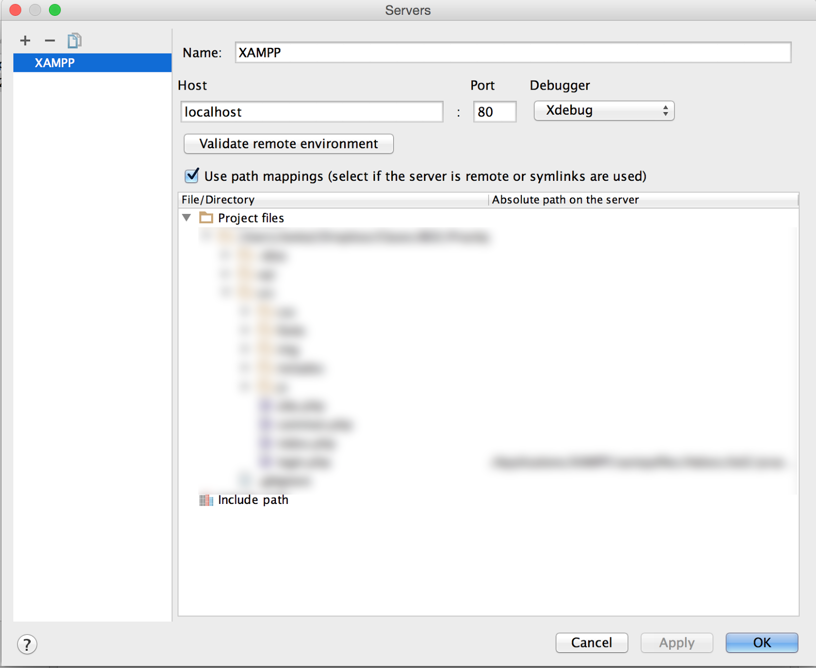816x668 pixels.
Task: Open help with question mark button
Action: 27,645
